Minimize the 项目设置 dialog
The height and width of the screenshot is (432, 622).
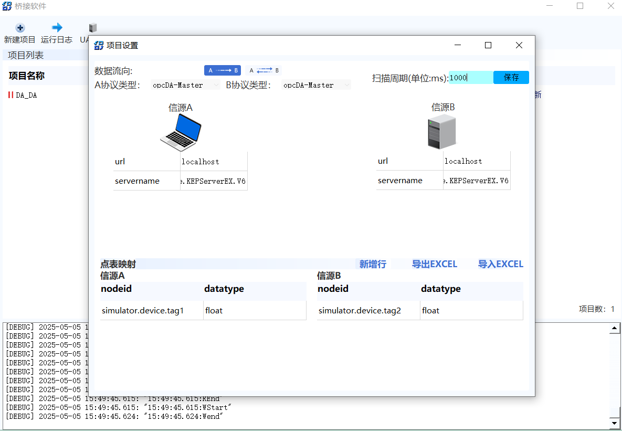coord(458,45)
